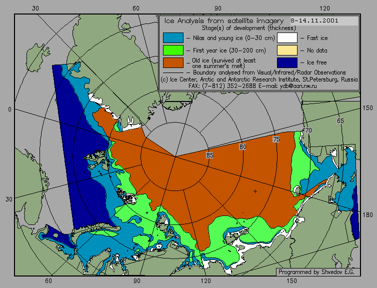
Task: Click the 80 latitude label on the map
Action: coord(243,147)
